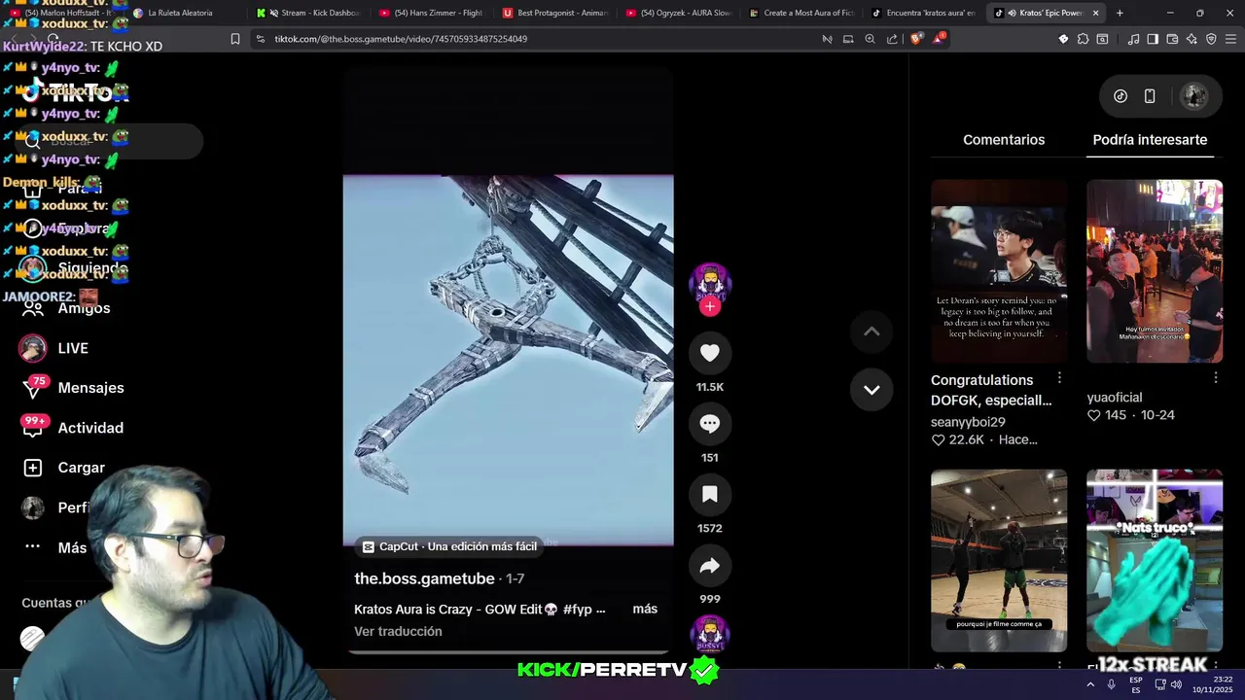The image size is (1245, 700).
Task: Open the LIVE sidebar avatar icon
Action: [33, 348]
